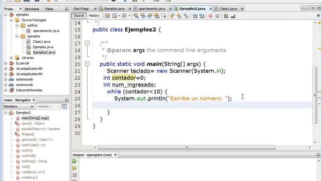Minimize the Output panel

(318, 155)
